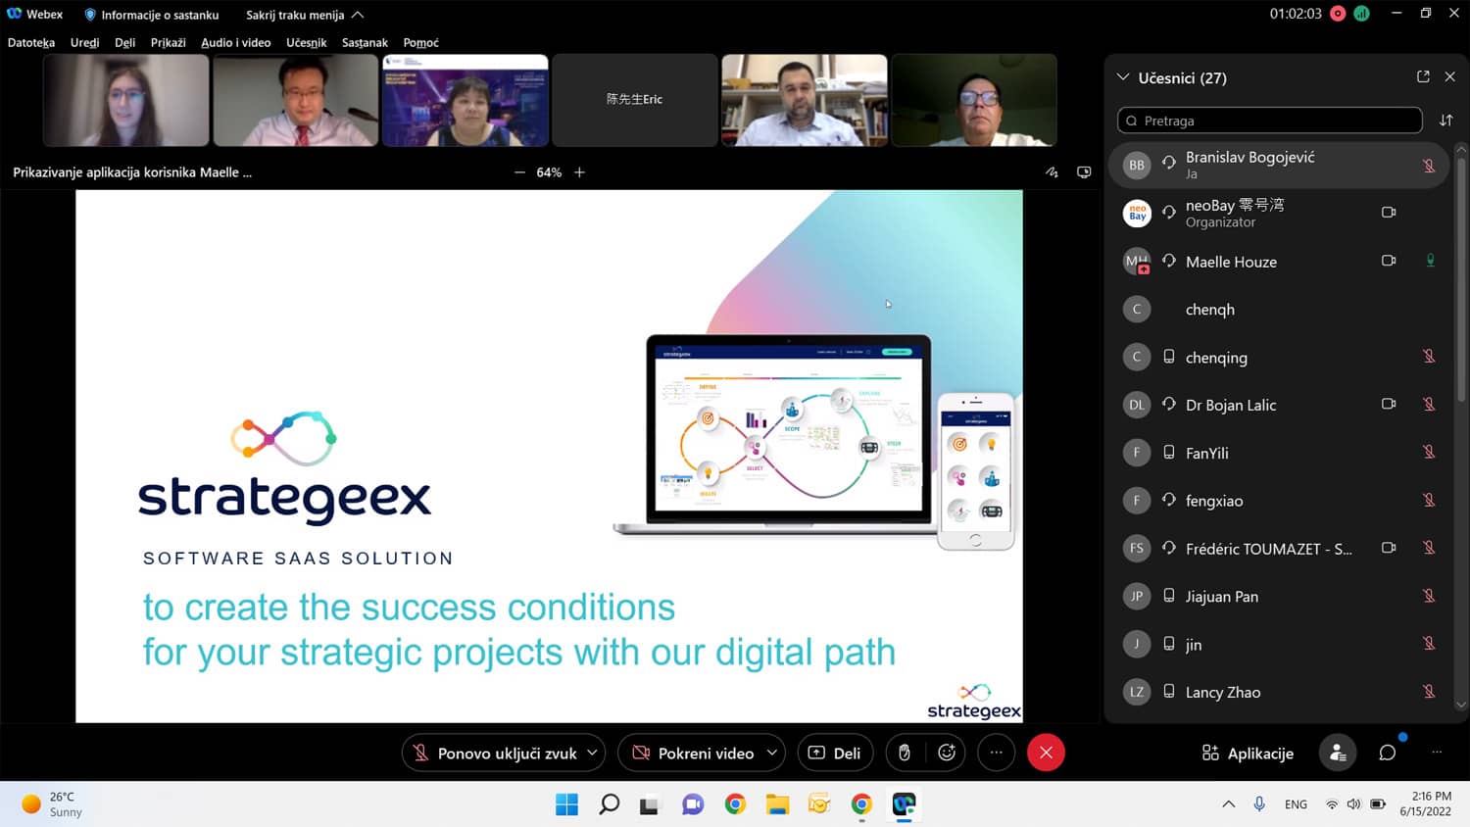Click Maelle Houze camera icon
The width and height of the screenshot is (1470, 827).
pos(1389,261)
